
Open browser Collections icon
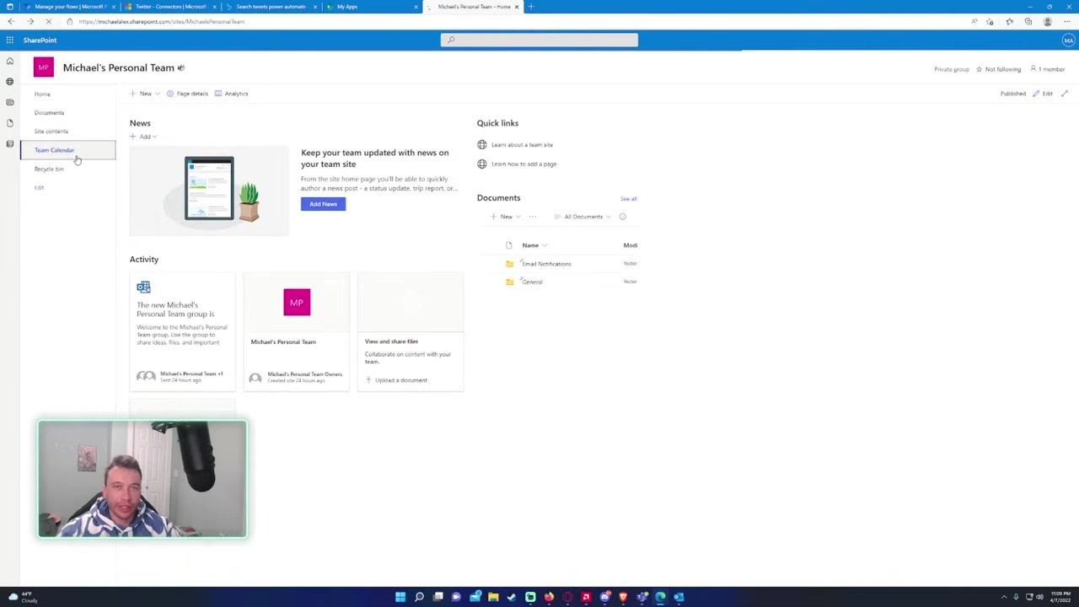[1028, 21]
